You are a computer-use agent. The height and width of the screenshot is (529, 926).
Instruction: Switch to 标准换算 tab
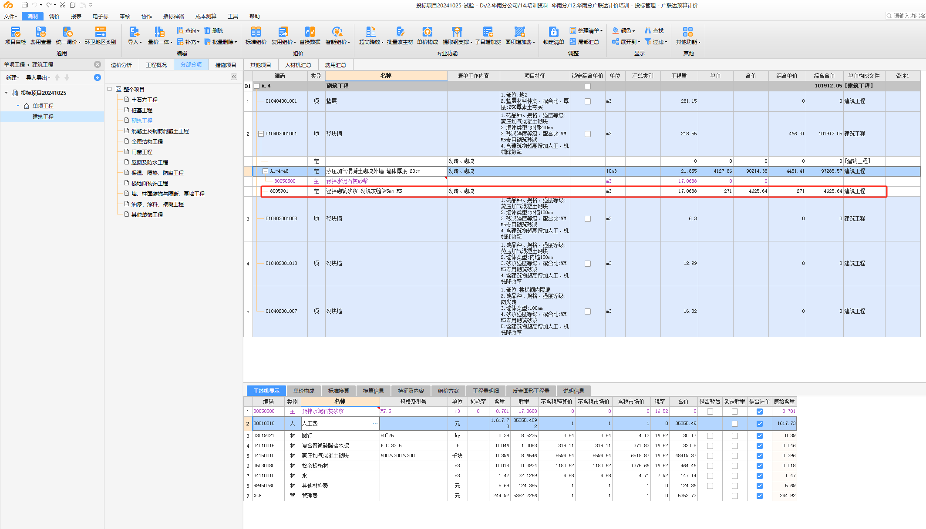click(x=339, y=391)
